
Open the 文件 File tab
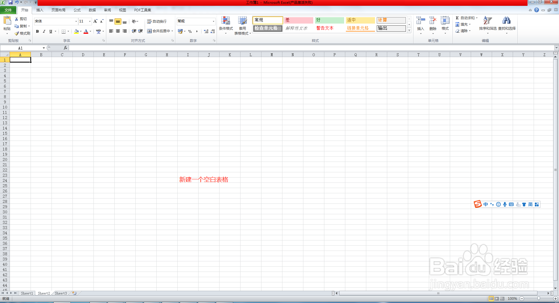(x=8, y=10)
